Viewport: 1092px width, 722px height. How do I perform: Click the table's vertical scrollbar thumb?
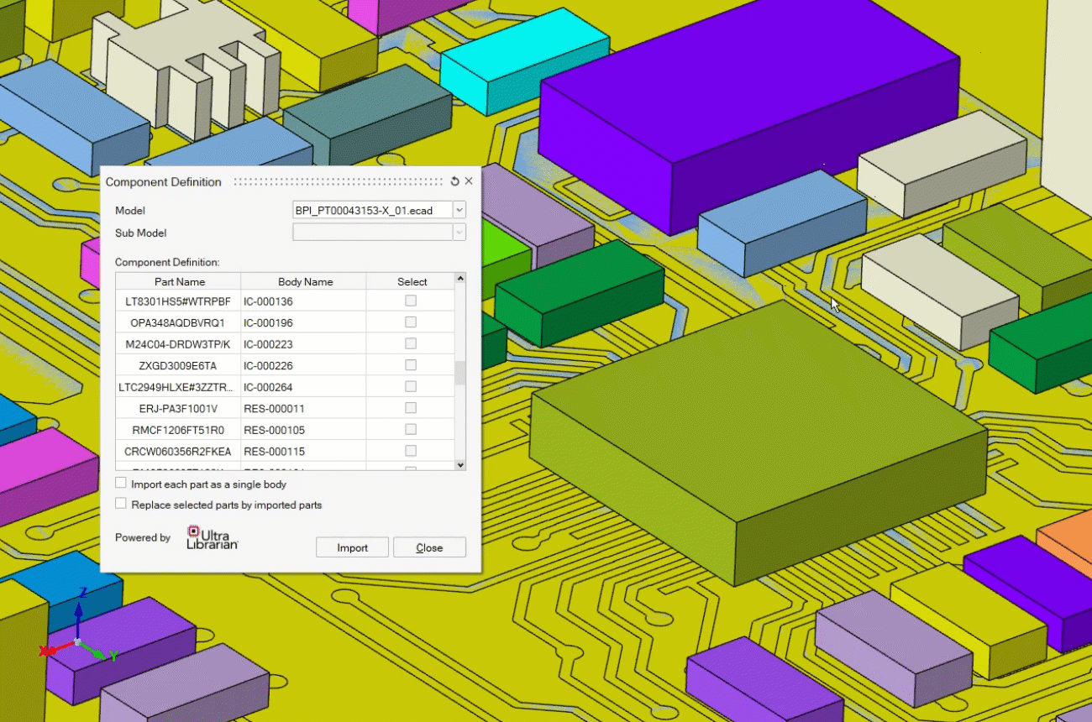459,373
